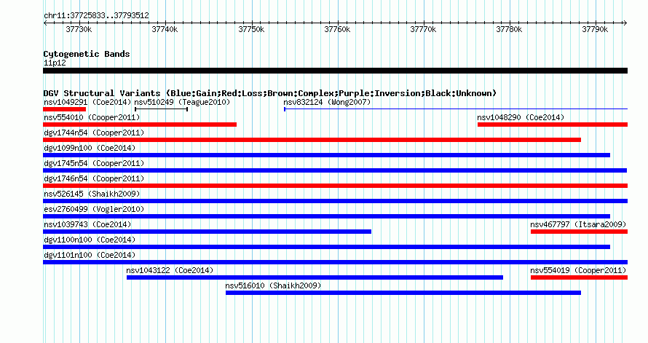Click the nsv1039743 (Coe2014) label

[87, 224]
